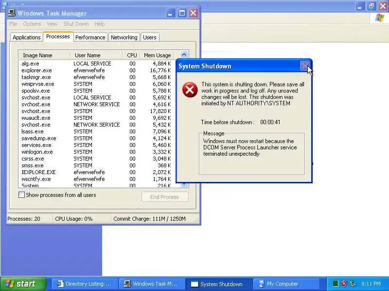Select the winlogon.exe process
The width and height of the screenshot is (389, 291).
pos(96,152)
